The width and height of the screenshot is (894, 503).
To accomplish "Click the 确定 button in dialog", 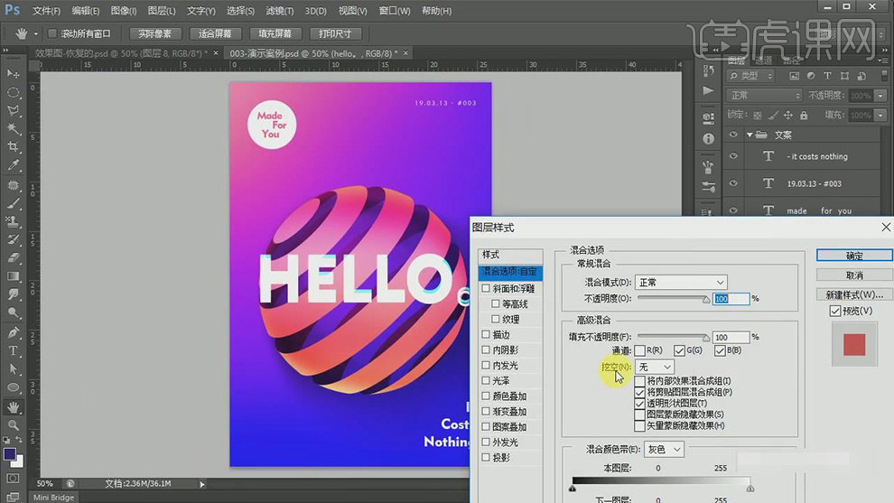I will click(853, 256).
